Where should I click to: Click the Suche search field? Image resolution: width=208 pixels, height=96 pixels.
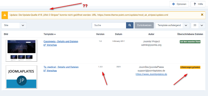pyautogui.click(x=109, y=25)
